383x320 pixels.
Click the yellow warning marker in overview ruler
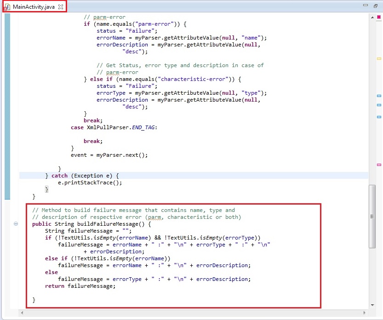coord(379,59)
